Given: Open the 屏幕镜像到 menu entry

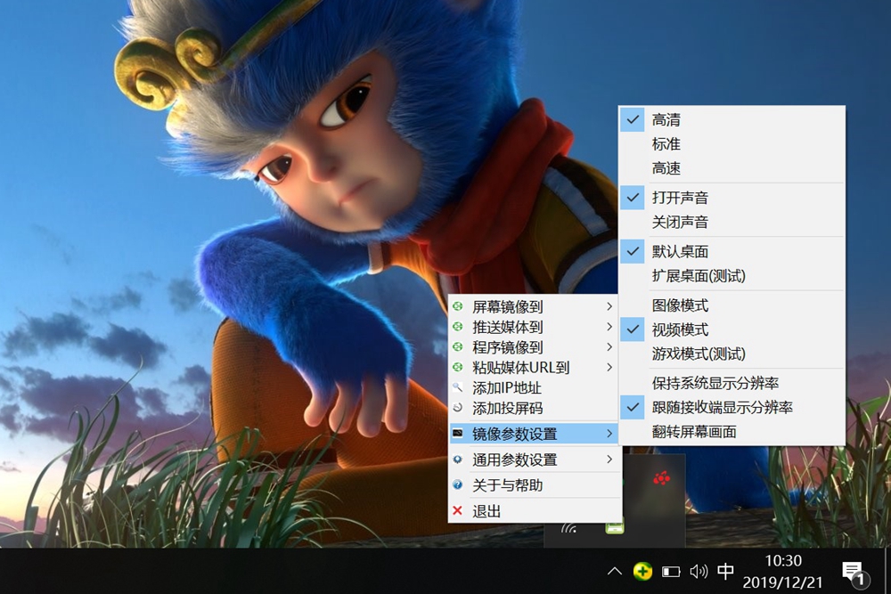Looking at the screenshot, I should [535, 306].
